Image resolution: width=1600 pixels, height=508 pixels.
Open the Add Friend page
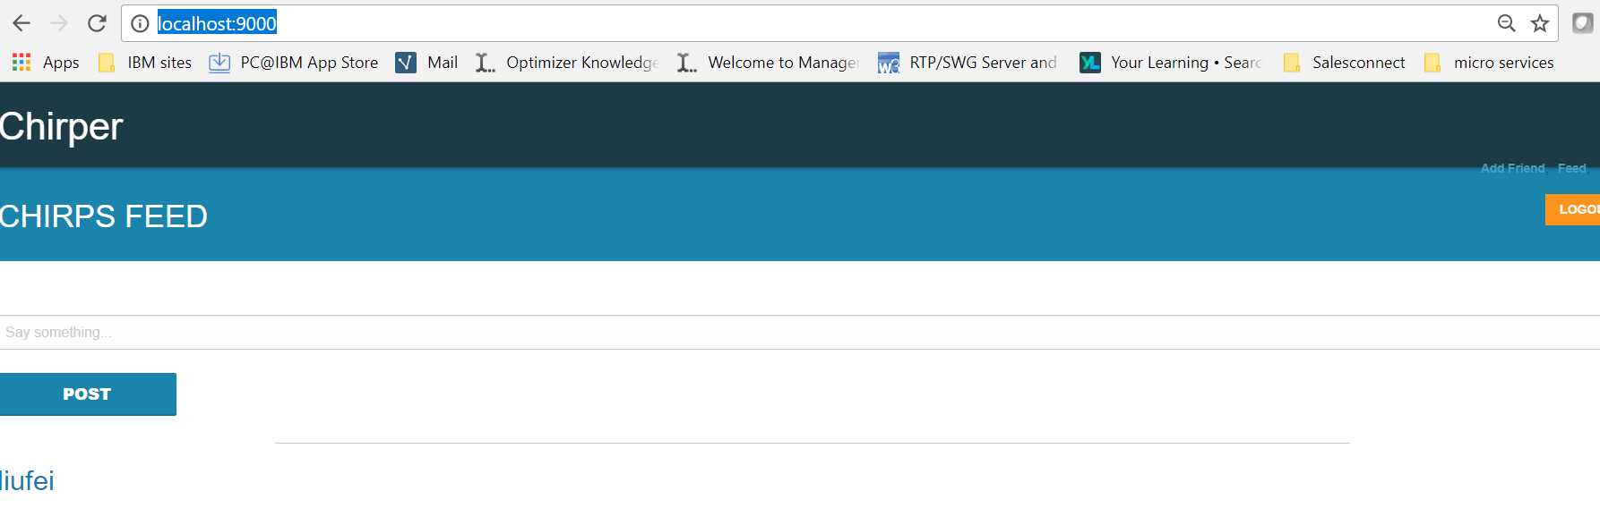(x=1512, y=168)
